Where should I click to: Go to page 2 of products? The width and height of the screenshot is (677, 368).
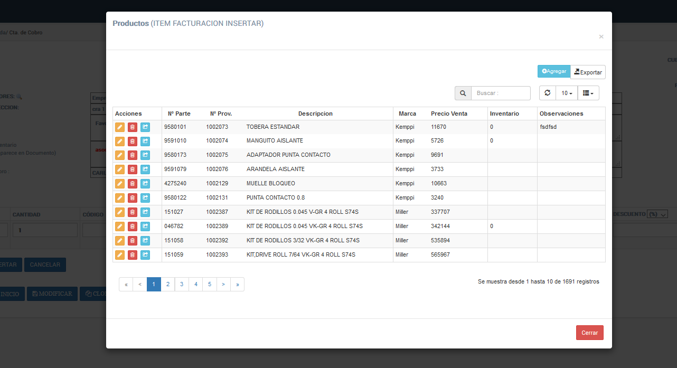pos(168,284)
